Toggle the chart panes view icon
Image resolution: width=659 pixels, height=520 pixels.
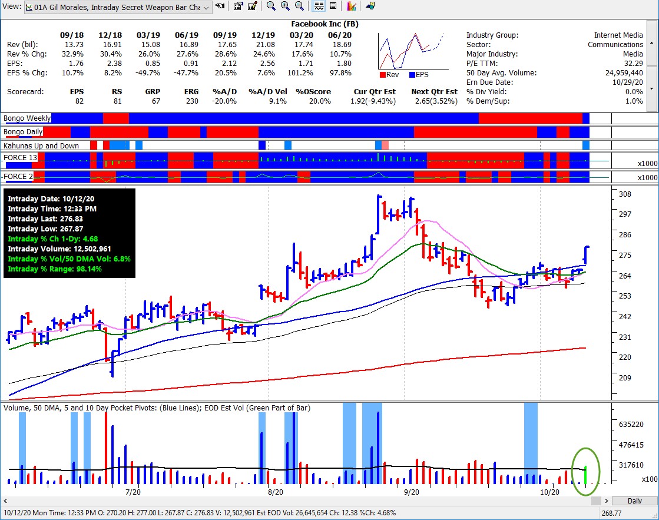click(x=319, y=6)
